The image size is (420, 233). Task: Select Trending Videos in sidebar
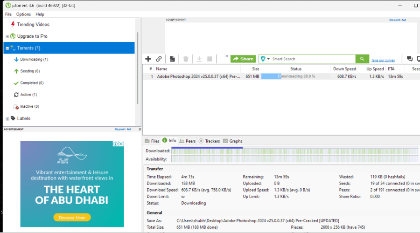click(x=33, y=24)
